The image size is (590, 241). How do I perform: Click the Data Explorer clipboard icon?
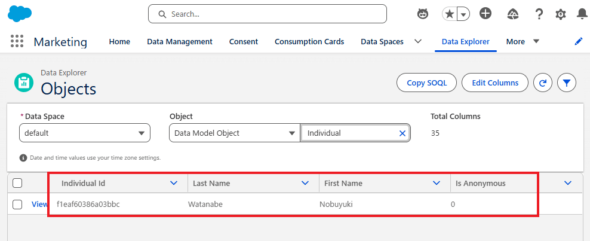[x=24, y=83]
